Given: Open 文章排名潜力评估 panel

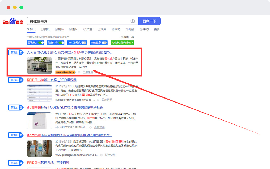Looking at the screenshot, I should [122, 43].
